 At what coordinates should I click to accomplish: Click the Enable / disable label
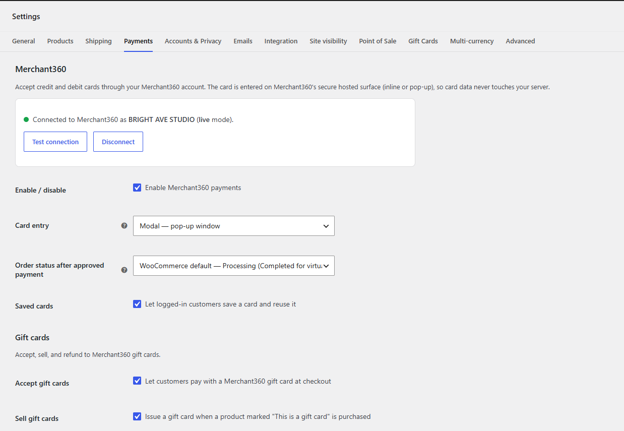click(40, 190)
